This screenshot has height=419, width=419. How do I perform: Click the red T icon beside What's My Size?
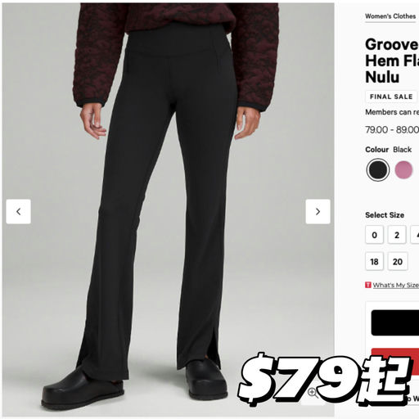point(368,285)
